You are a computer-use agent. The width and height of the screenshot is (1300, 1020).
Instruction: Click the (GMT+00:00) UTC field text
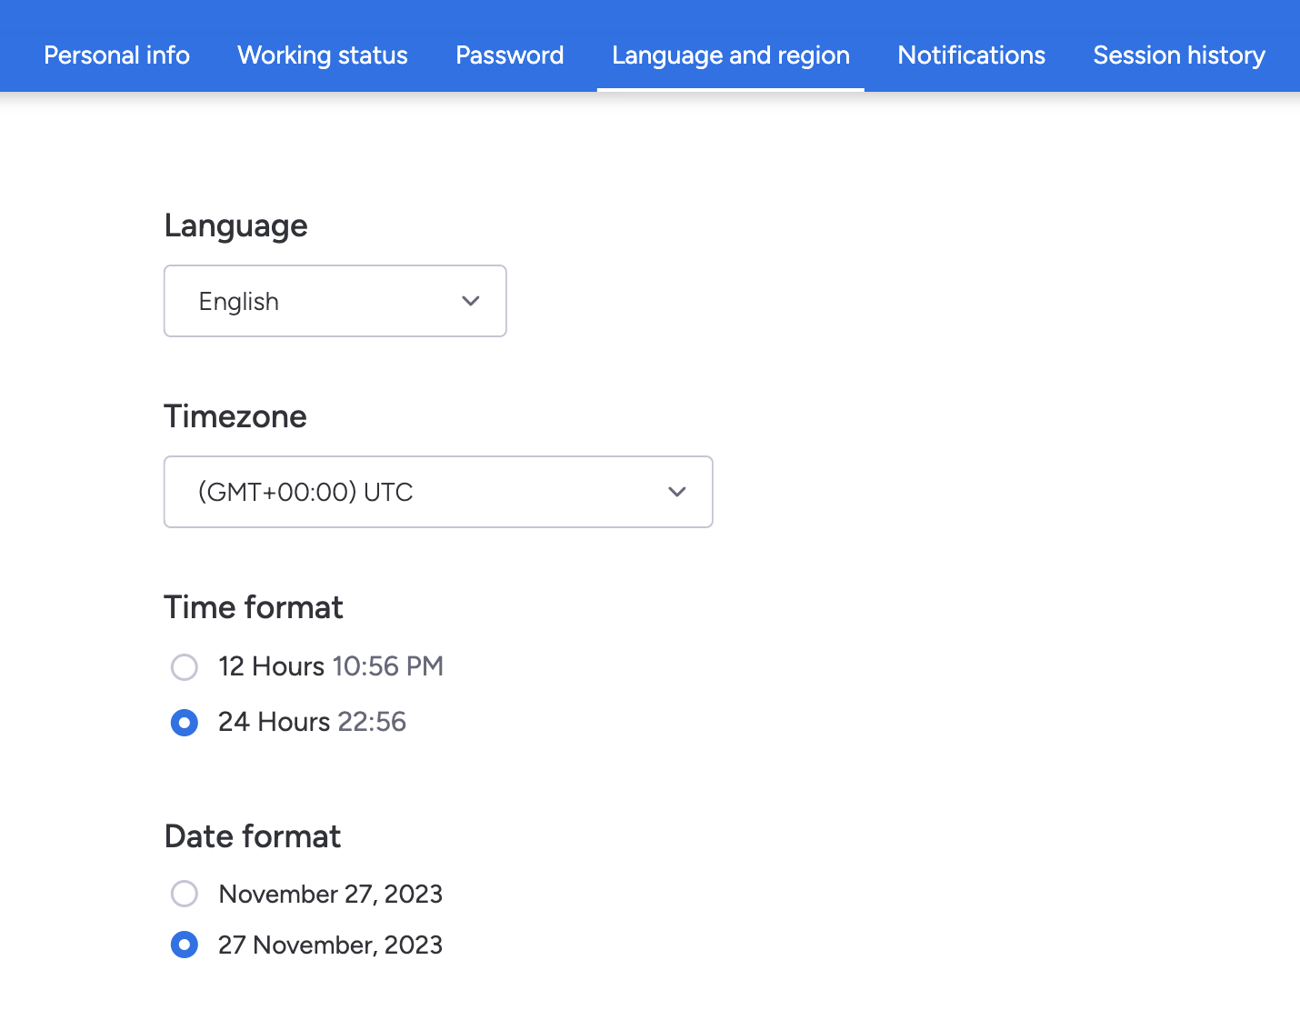(x=305, y=492)
